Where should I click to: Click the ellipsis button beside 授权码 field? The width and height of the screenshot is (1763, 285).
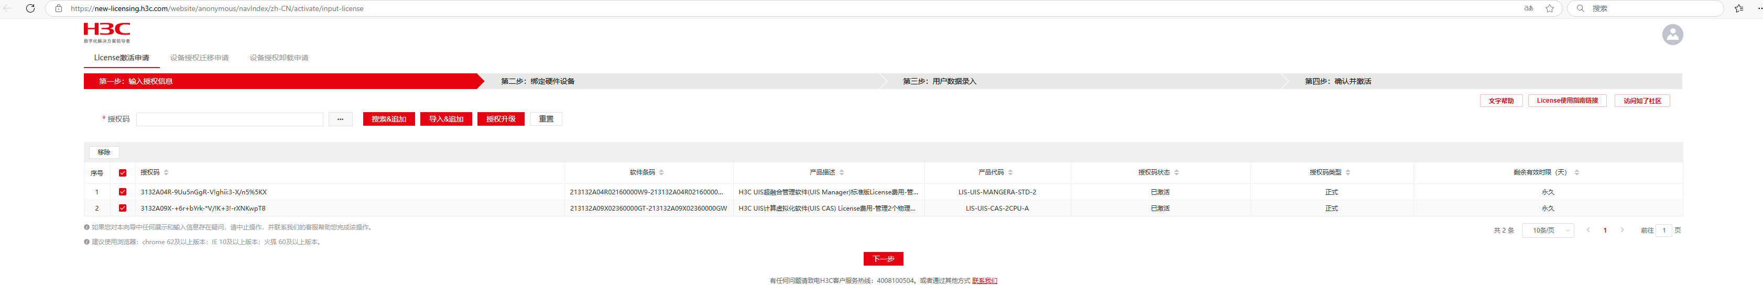coord(340,119)
